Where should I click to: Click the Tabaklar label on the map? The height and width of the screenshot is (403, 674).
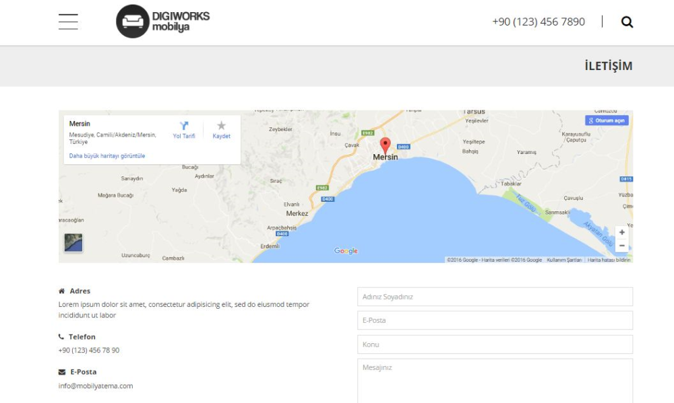(x=511, y=184)
